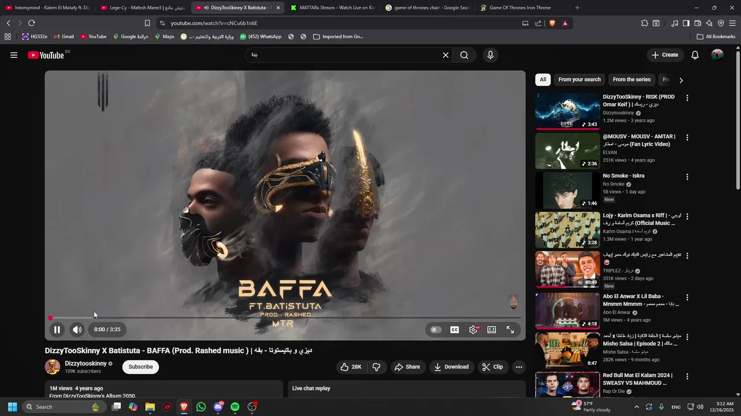This screenshot has width=741, height=416.
Task: Bookmark this page icon in address bar
Action: [147, 23]
